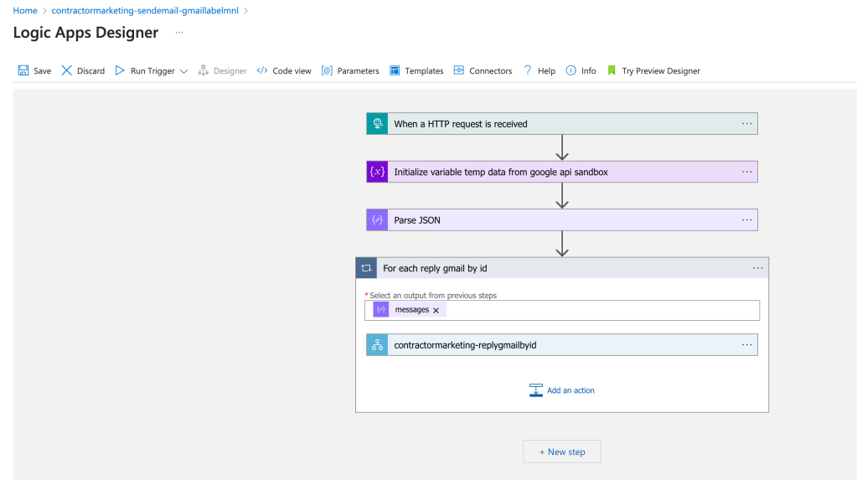Screen dimensions: 857x480
Task: Click the contractormarketing-replygmailbyid workflow icon
Action: coord(377,345)
